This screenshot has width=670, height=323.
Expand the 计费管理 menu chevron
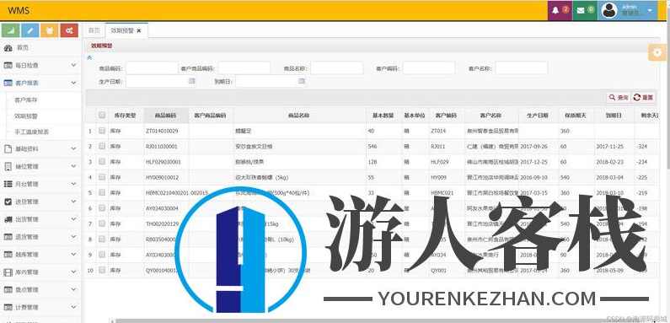(73, 307)
